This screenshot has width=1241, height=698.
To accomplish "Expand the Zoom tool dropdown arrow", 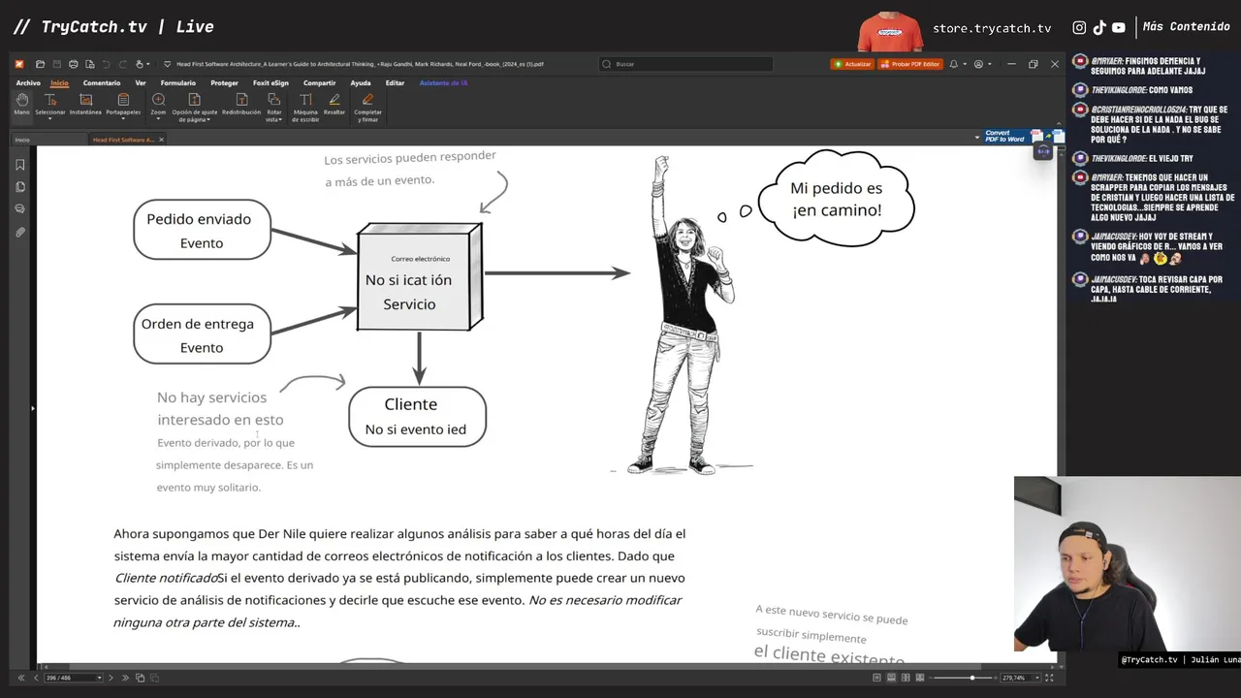I will click(x=158, y=119).
